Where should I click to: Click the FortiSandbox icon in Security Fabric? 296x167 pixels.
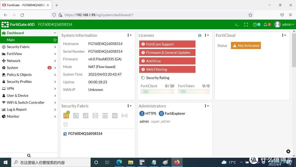point(86,116)
